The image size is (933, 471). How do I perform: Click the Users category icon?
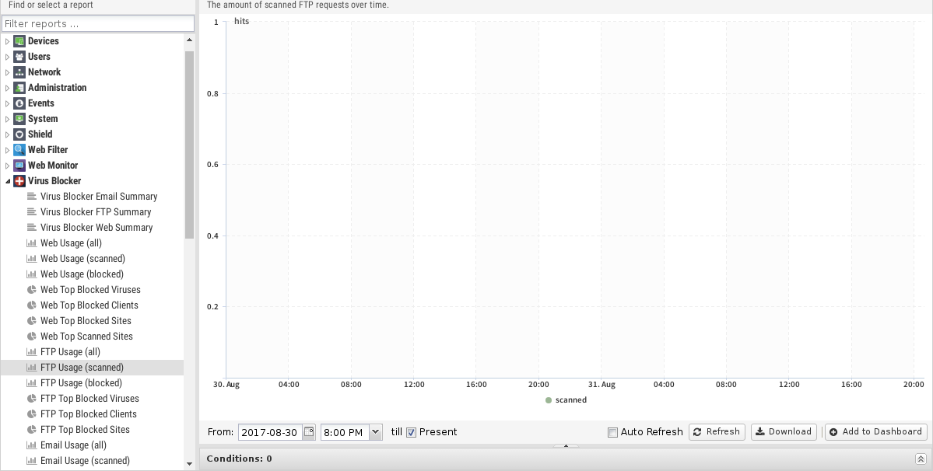19,57
